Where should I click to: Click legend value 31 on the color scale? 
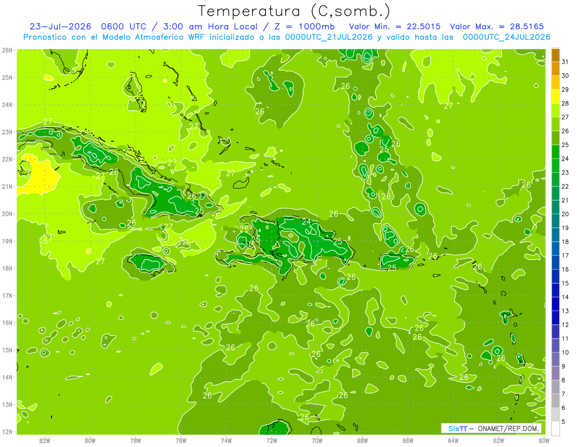565,62
